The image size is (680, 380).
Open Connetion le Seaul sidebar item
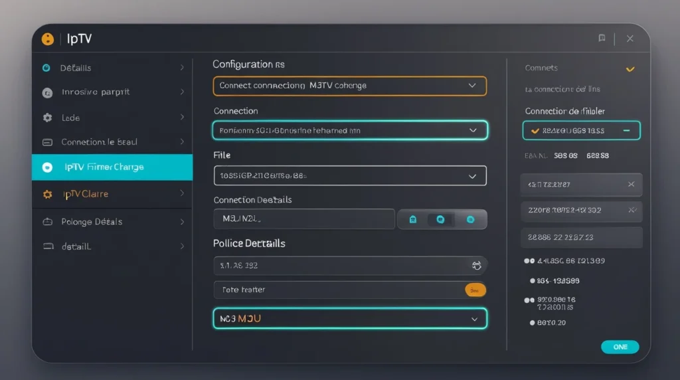click(x=112, y=142)
